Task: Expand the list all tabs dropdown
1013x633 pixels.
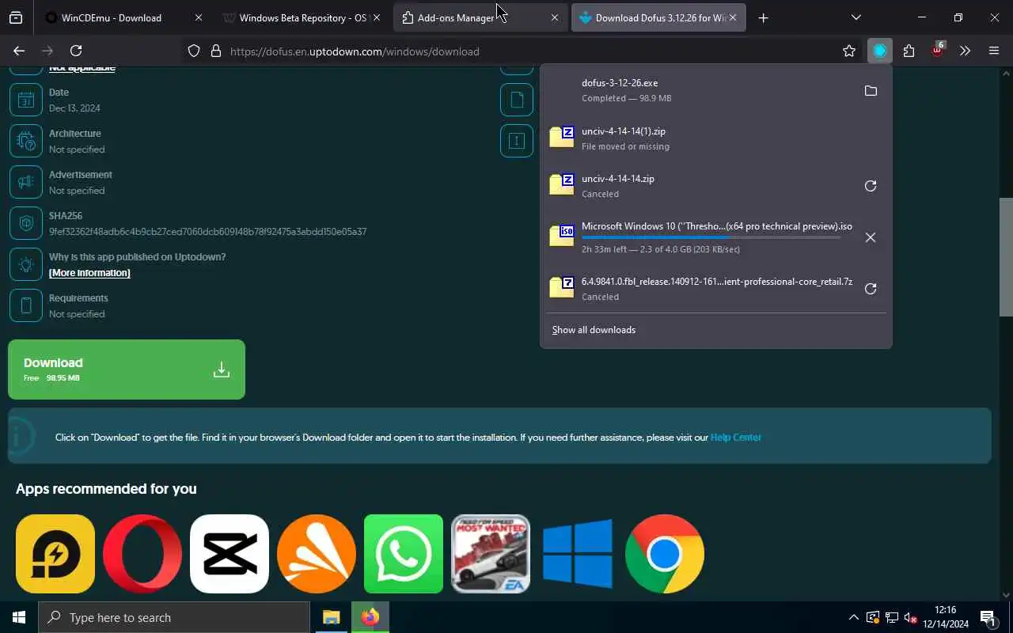Action: pos(856,17)
